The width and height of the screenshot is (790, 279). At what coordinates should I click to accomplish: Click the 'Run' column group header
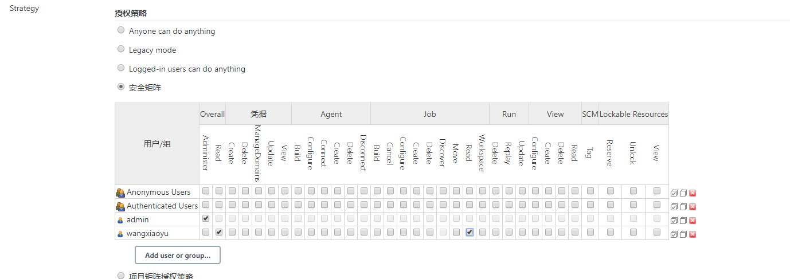pos(509,114)
